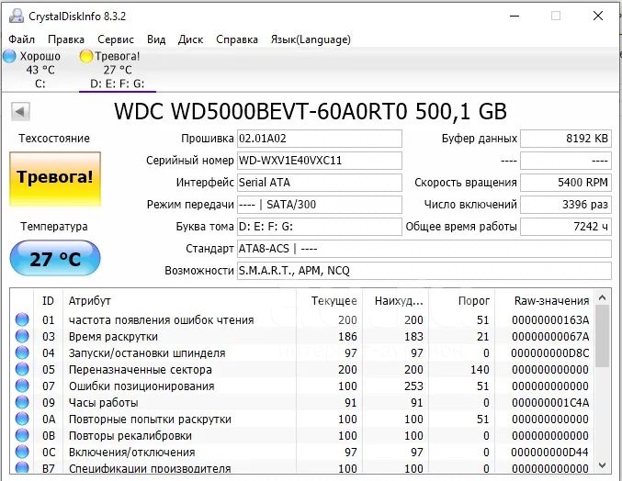Switch to the Тревога! 27 °C disk tab
622x481 pixels.
(x=117, y=70)
